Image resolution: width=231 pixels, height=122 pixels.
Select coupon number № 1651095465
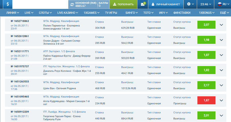pyautogui.click(x=20, y=97)
